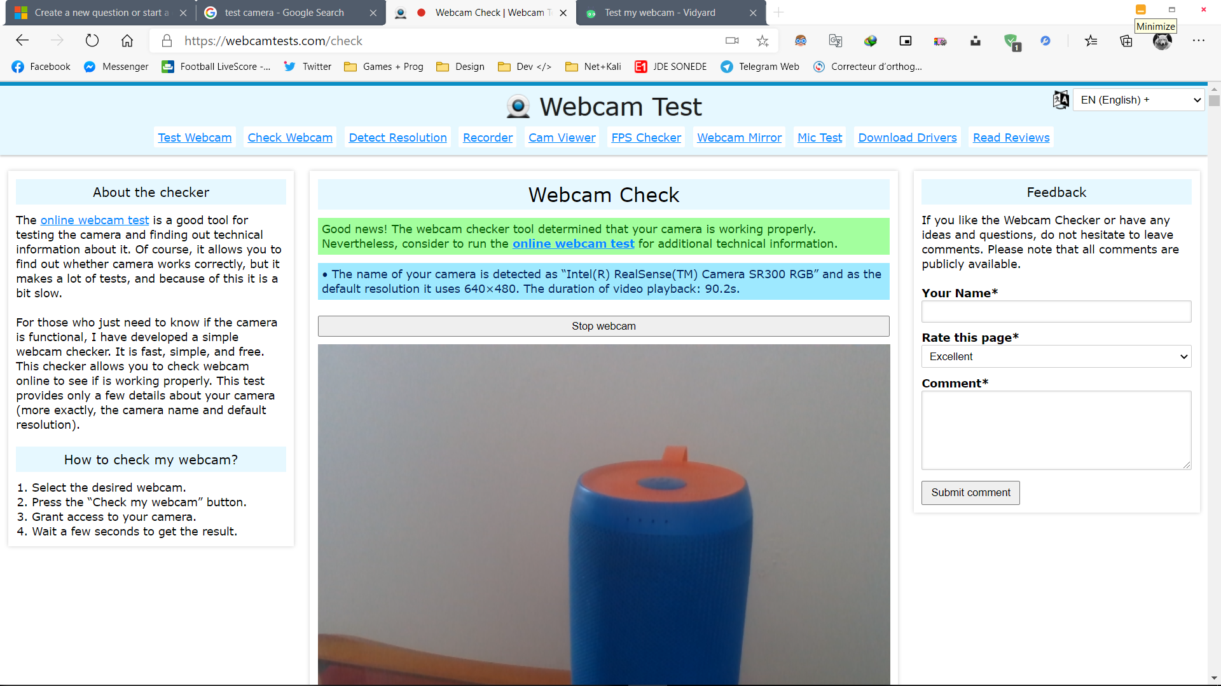This screenshot has height=686, width=1221.
Task: Open the Collections icon in toolbar
Action: 1126,41
